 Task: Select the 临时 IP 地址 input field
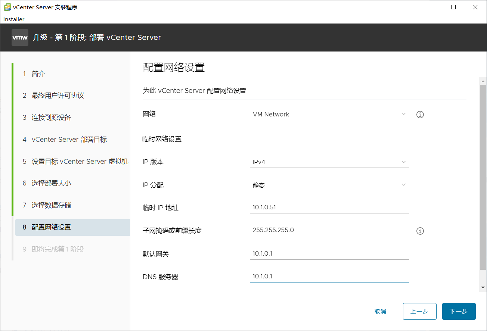point(329,208)
